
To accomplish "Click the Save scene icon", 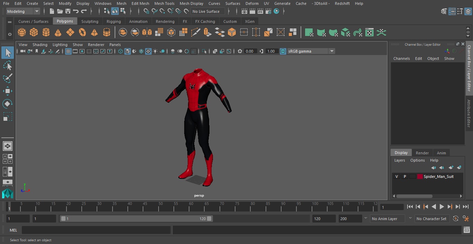I will click(x=68, y=11).
